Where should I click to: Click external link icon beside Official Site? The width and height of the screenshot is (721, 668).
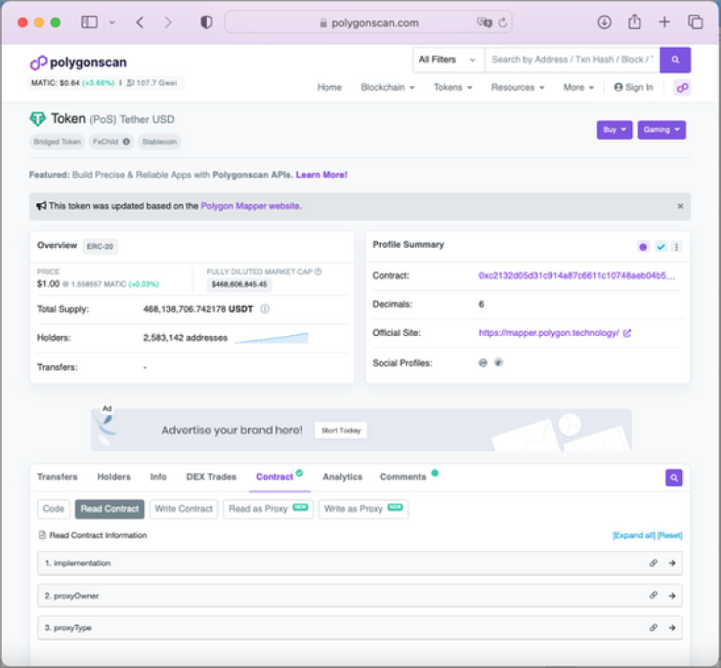[627, 333]
